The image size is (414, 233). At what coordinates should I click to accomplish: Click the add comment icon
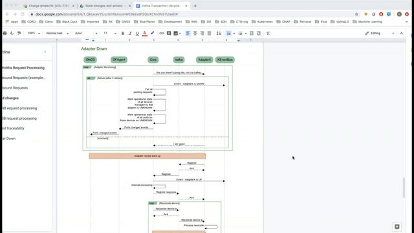(169, 33)
